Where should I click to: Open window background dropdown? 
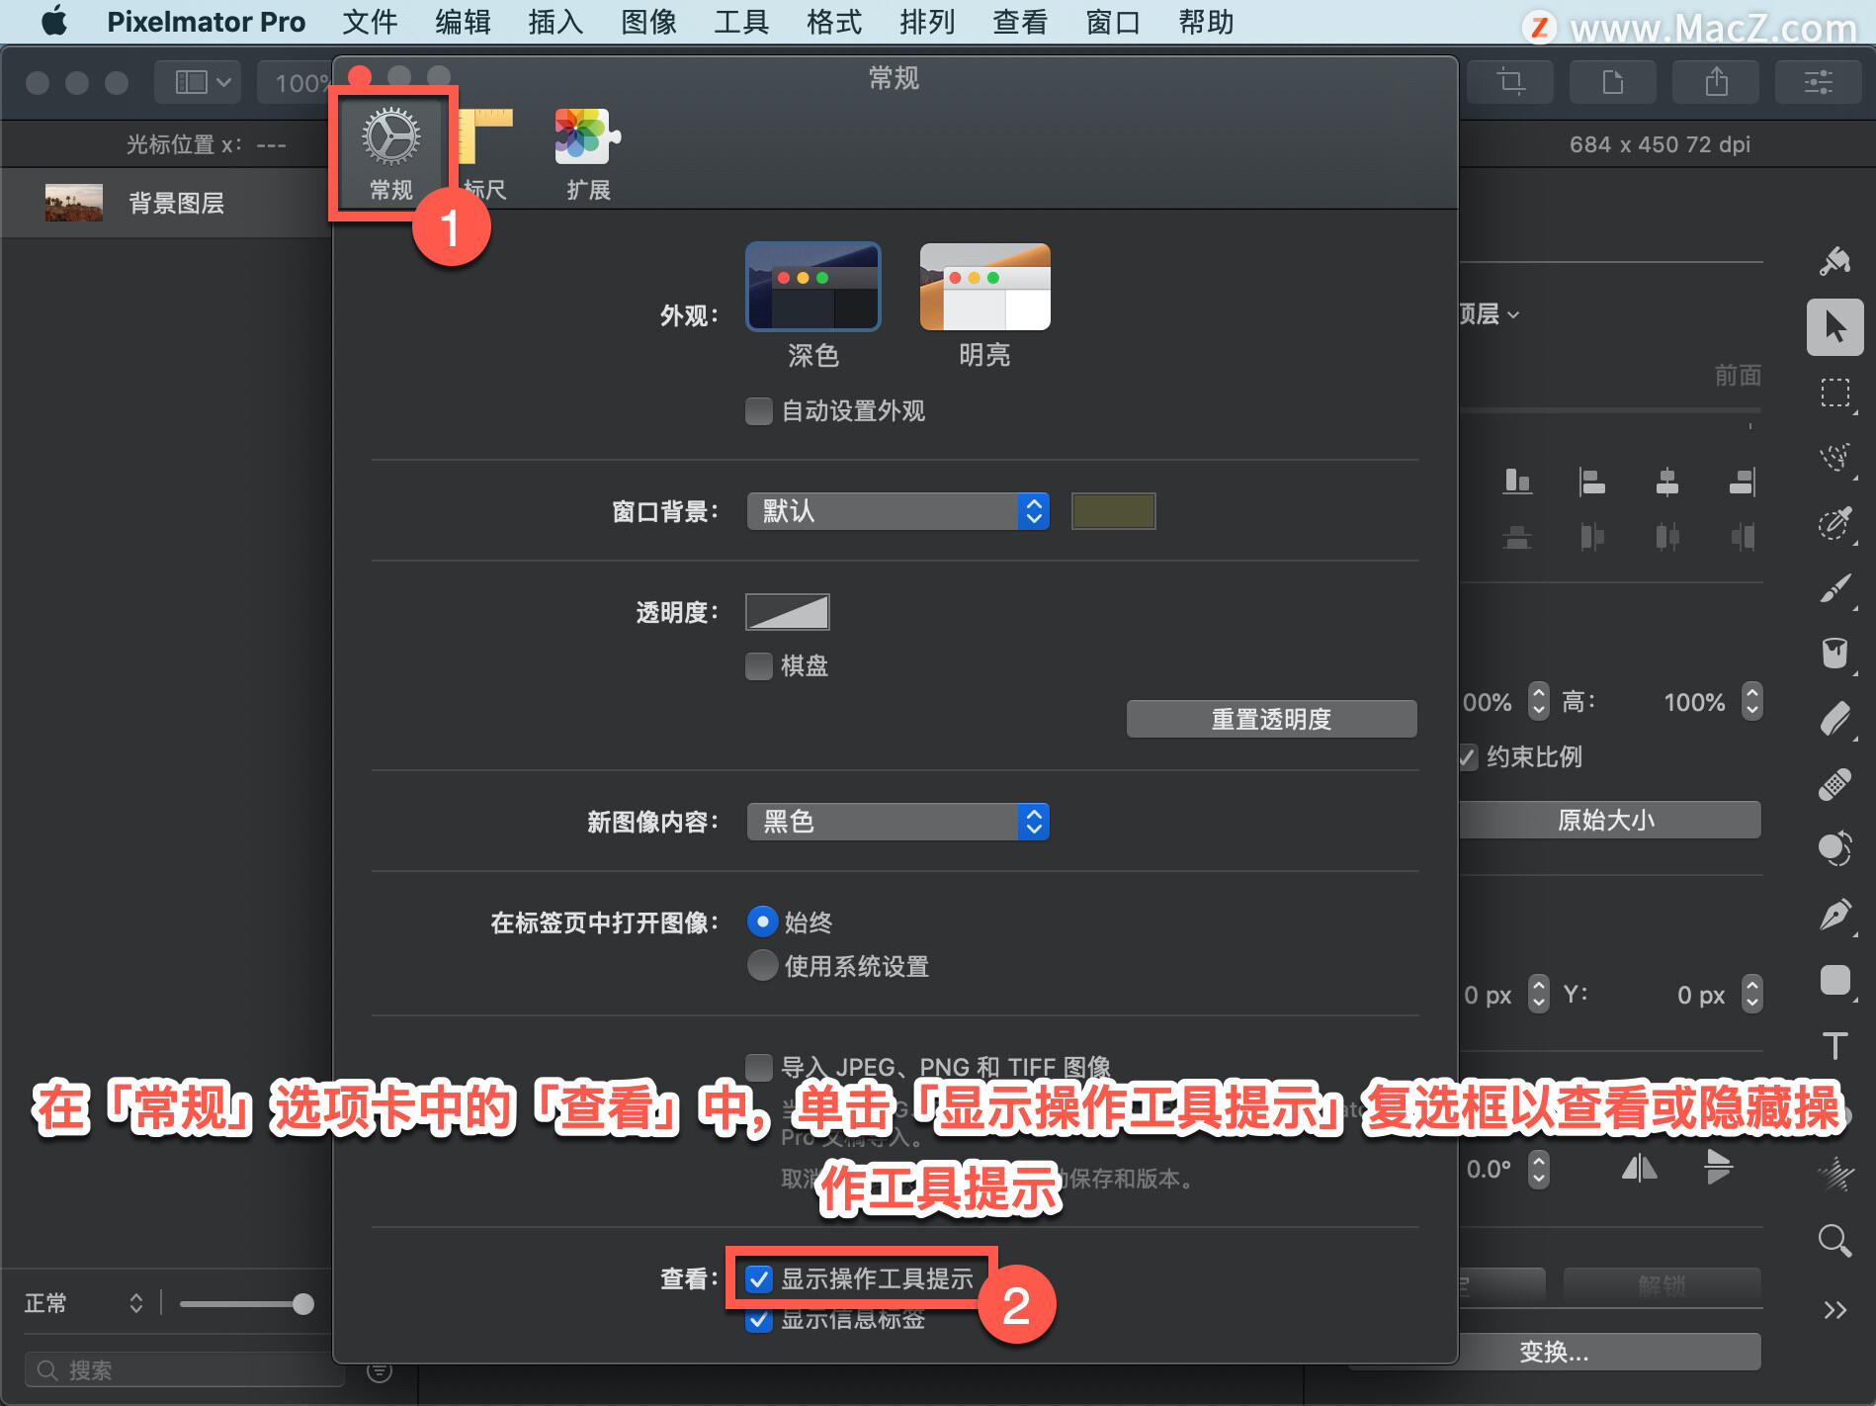897,511
